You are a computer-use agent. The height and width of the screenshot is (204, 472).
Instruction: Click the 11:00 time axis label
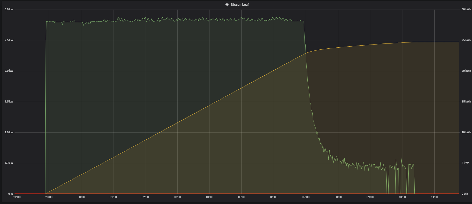coord(434,197)
